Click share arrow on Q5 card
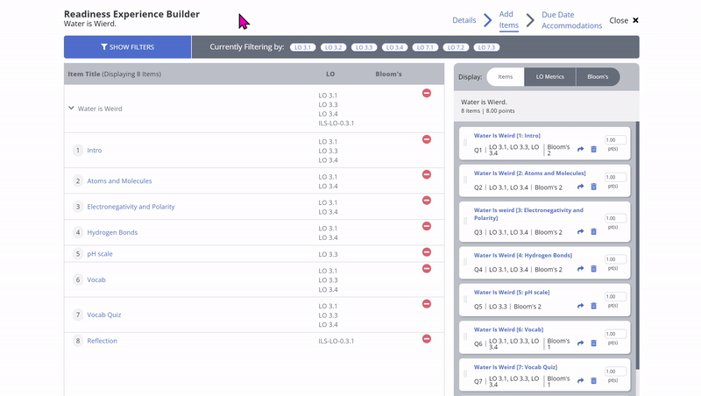 pos(580,306)
